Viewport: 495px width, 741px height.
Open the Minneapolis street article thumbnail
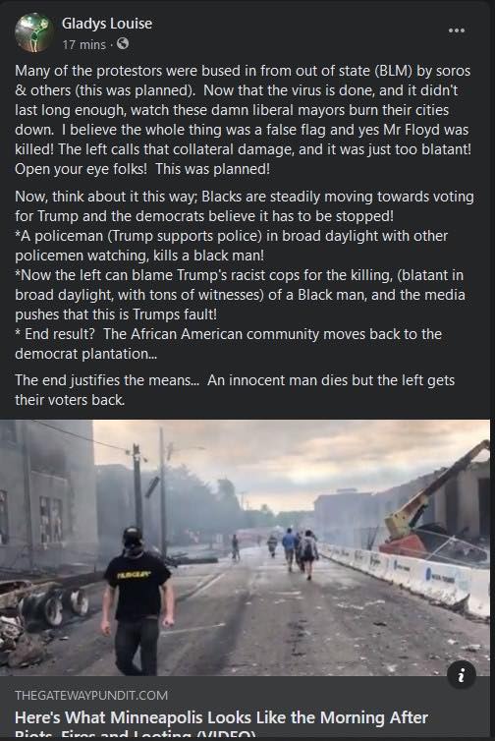[245, 547]
